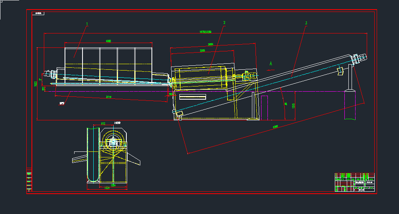Select the 912 dimension in section view

(x=103, y=124)
